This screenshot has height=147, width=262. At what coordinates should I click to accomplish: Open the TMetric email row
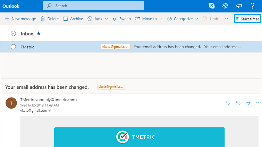(x=131, y=47)
